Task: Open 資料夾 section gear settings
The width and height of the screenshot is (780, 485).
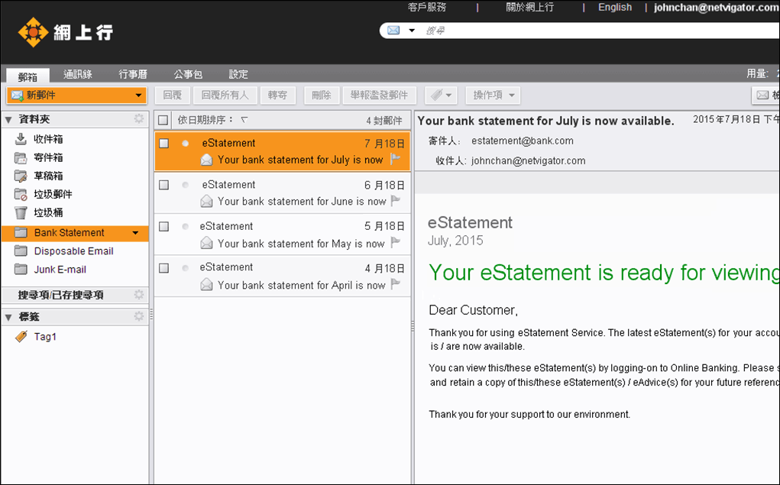Action: point(139,119)
